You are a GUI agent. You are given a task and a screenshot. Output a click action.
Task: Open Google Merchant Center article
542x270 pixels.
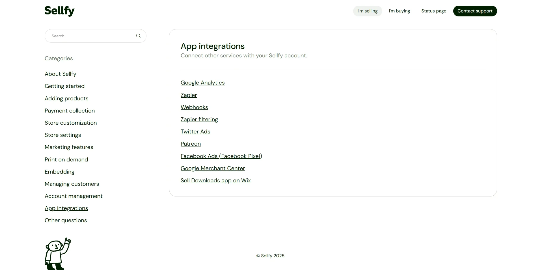(x=213, y=168)
